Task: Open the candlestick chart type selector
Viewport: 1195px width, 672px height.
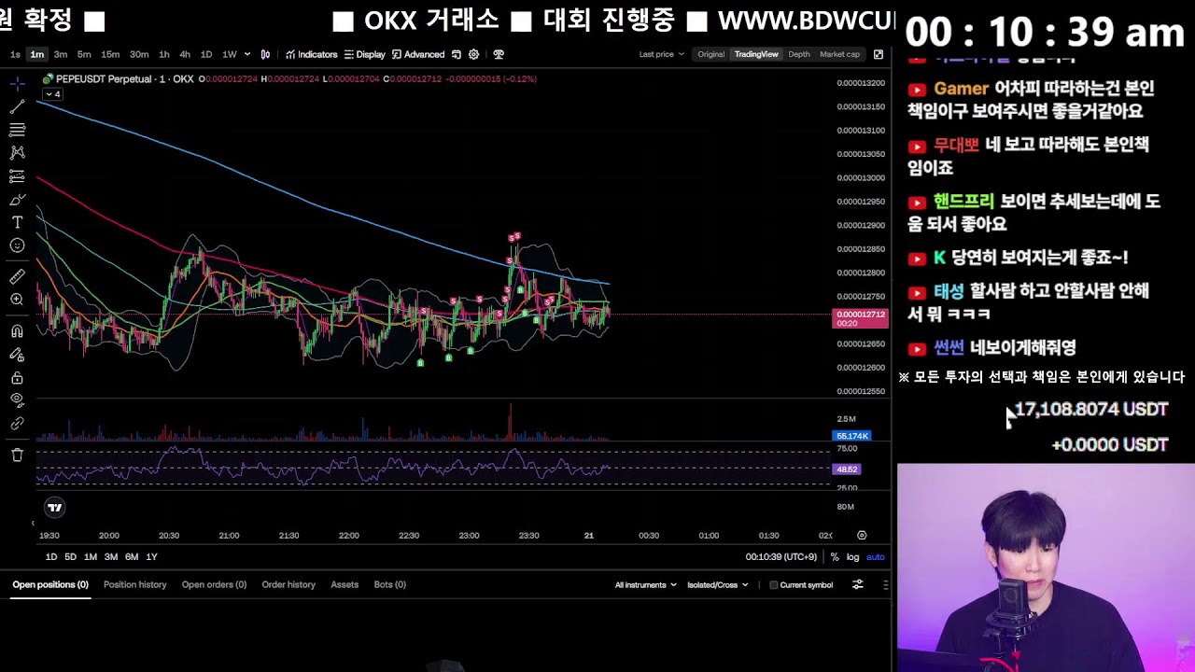Action: [265, 54]
